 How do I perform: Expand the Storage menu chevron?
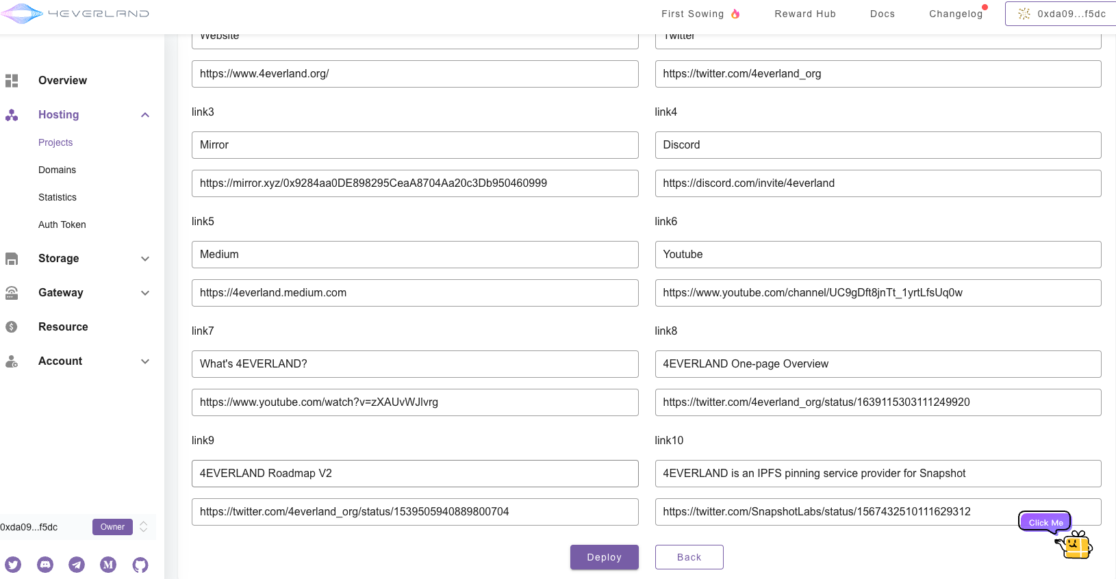coord(145,259)
